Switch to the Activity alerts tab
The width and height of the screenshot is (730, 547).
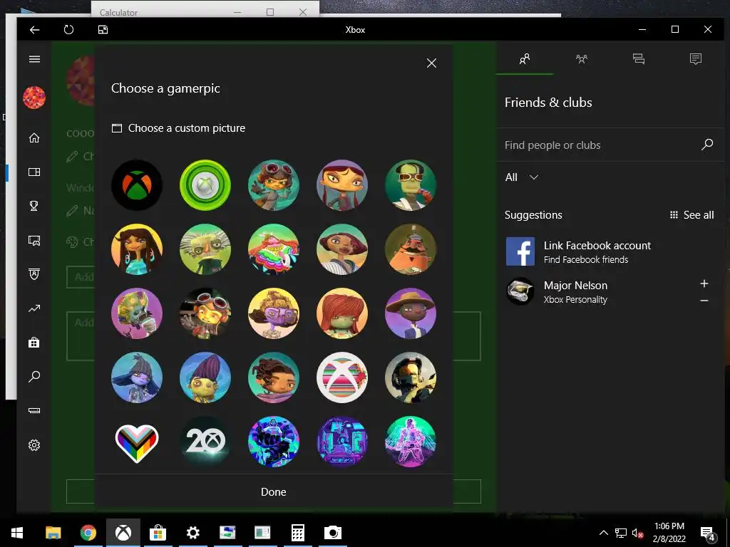point(696,59)
